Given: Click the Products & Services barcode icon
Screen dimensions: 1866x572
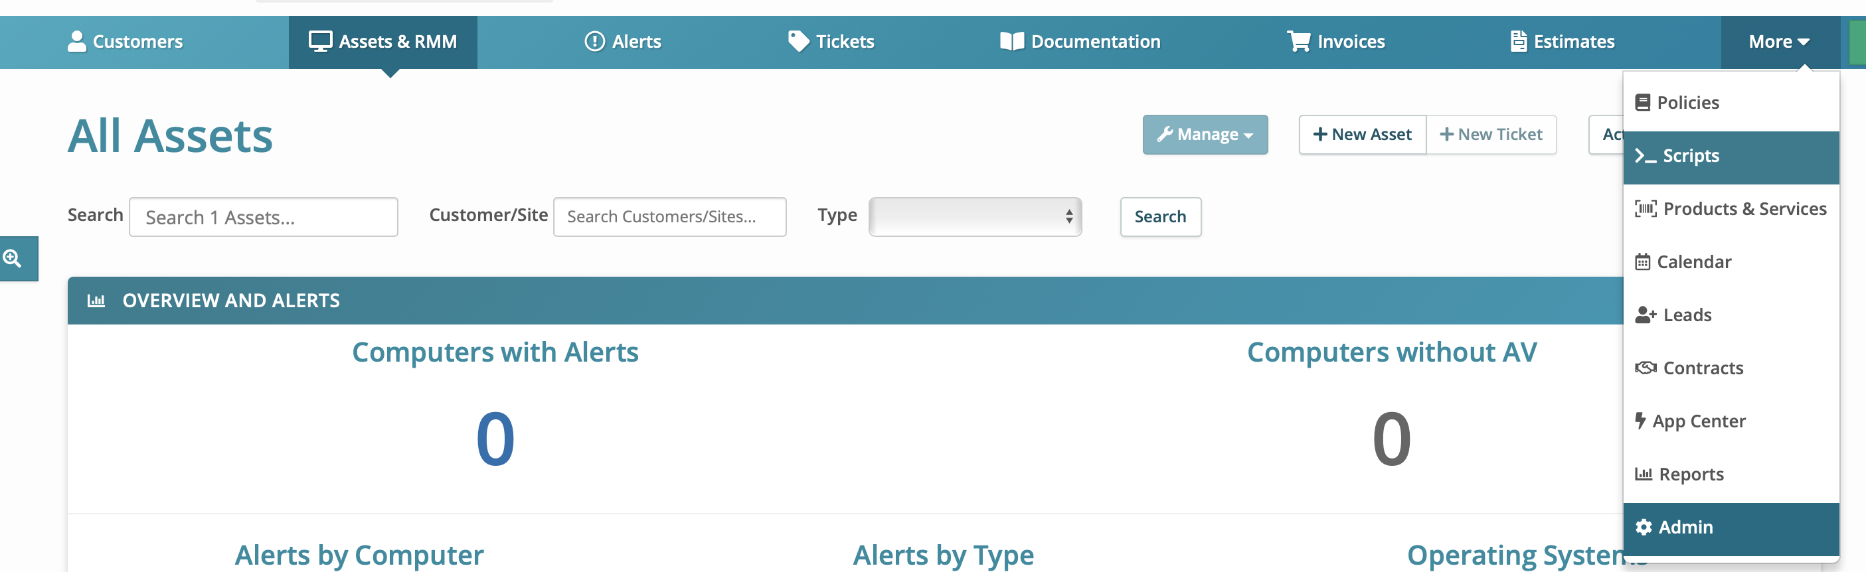Looking at the screenshot, I should (x=1646, y=208).
